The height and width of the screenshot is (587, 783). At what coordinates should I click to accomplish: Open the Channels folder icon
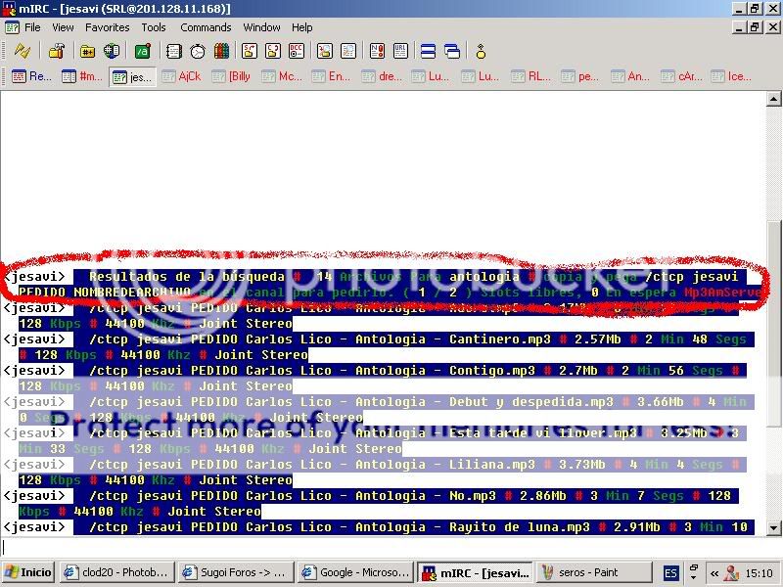pos(87,51)
